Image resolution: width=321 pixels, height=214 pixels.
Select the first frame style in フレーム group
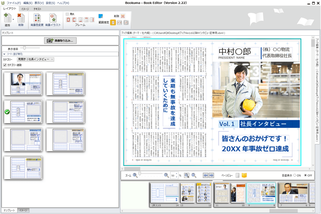point(68,20)
